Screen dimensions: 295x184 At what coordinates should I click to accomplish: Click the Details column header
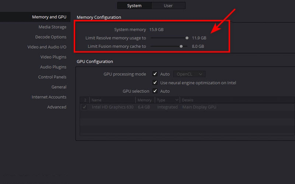click(x=237, y=100)
